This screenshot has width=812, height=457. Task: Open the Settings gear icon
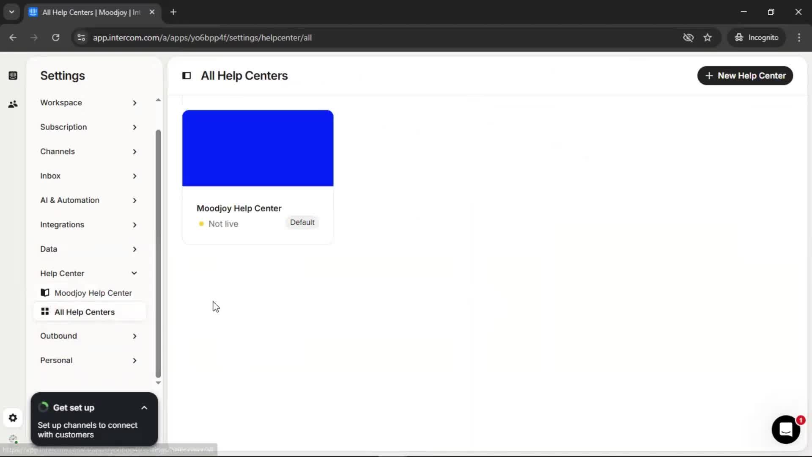[13, 418]
